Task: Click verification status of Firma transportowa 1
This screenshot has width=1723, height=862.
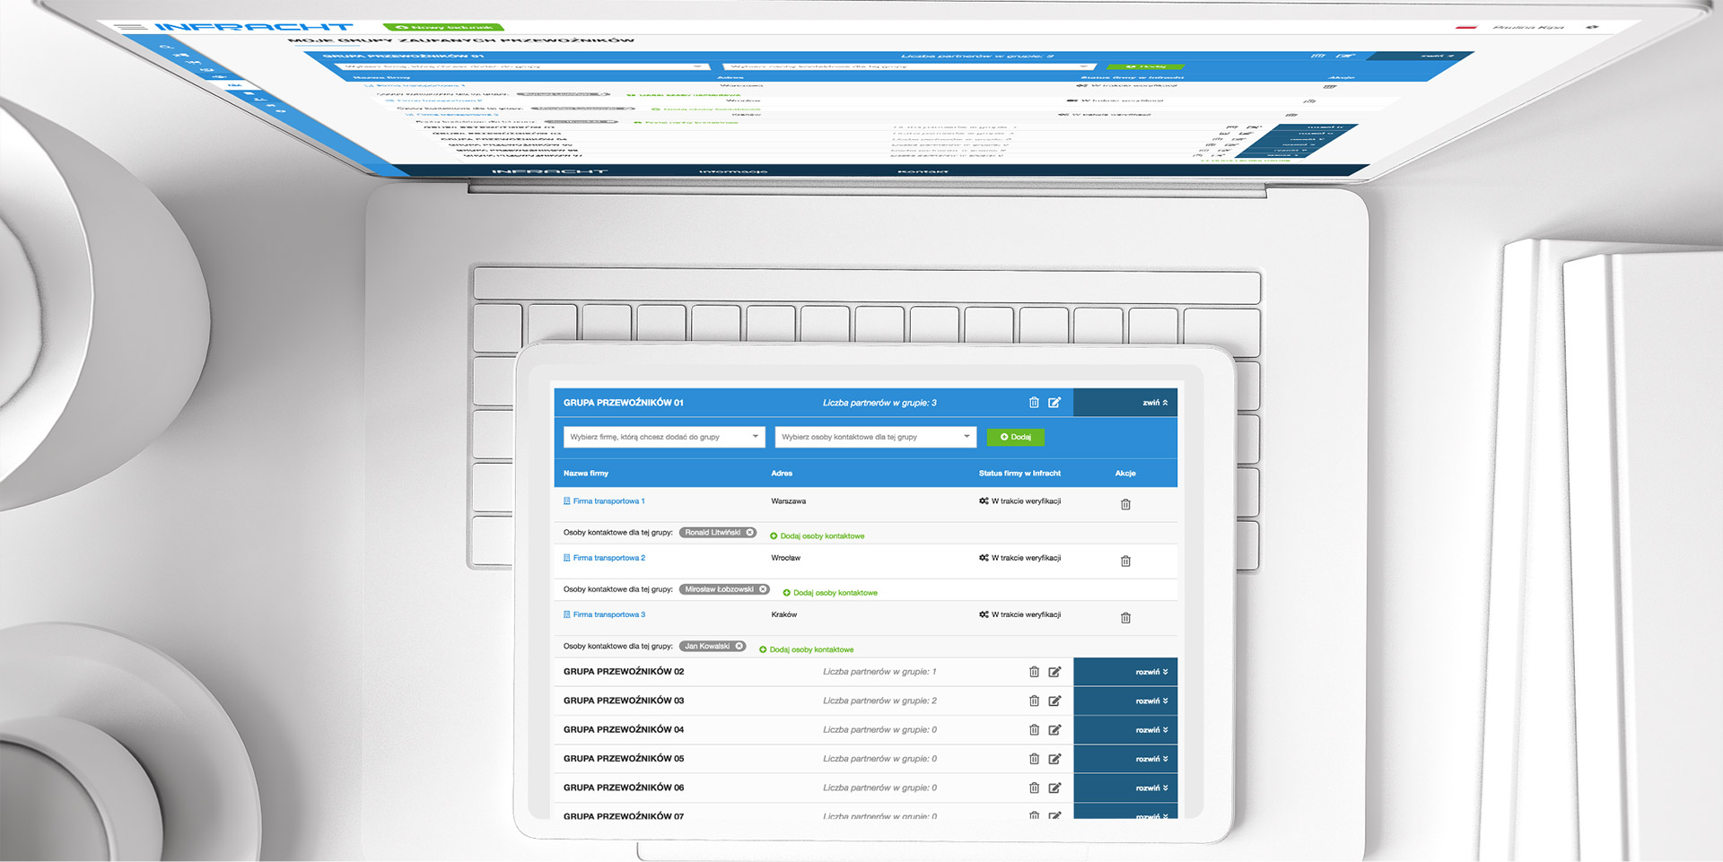Action: coord(1020,501)
